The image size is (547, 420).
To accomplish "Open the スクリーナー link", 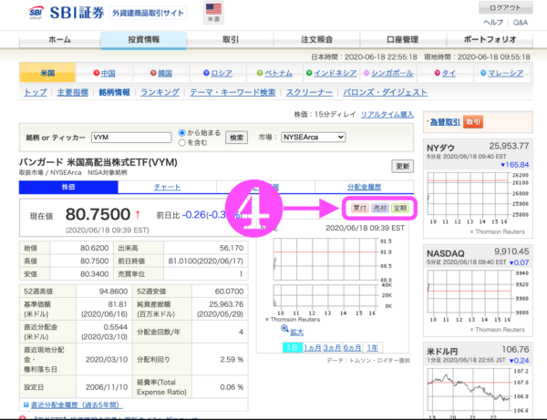I will point(309,92).
